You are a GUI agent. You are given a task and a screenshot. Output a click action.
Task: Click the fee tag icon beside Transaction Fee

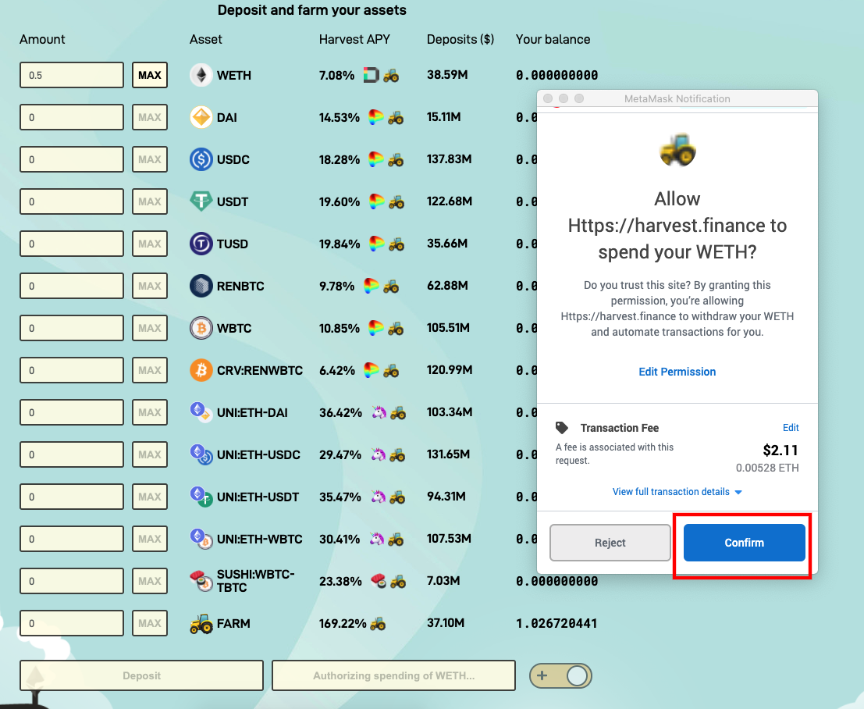point(561,427)
